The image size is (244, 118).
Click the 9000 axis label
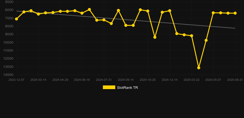9,34
